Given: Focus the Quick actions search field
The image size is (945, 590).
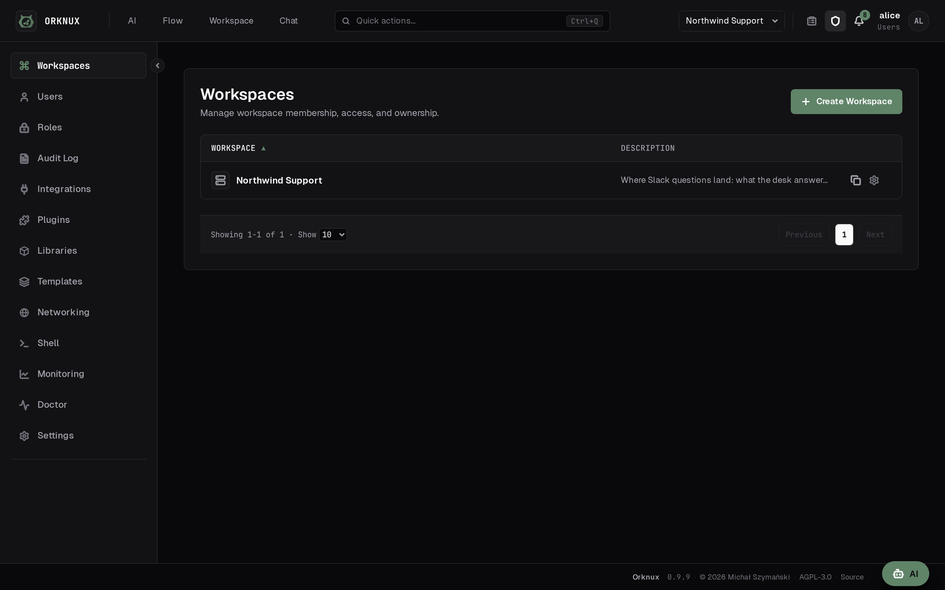Looking at the screenshot, I should click(x=472, y=21).
